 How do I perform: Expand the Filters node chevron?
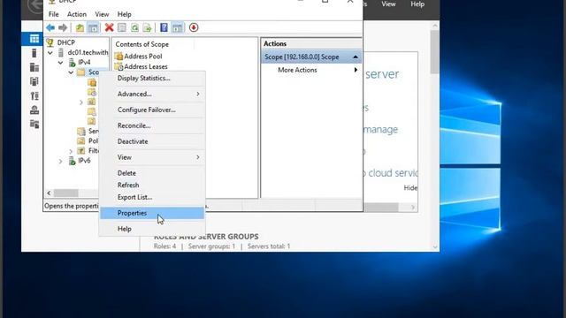point(71,151)
